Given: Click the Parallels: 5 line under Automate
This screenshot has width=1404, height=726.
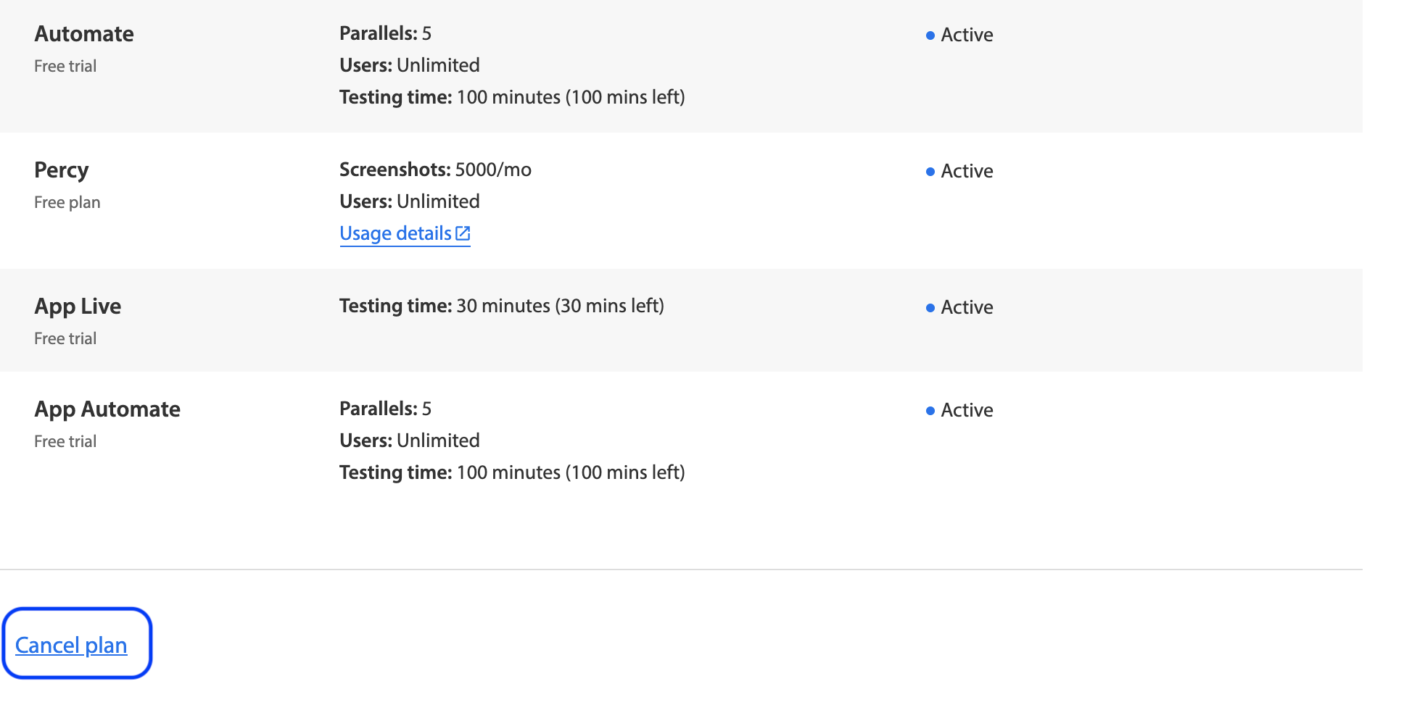Looking at the screenshot, I should click(x=385, y=33).
